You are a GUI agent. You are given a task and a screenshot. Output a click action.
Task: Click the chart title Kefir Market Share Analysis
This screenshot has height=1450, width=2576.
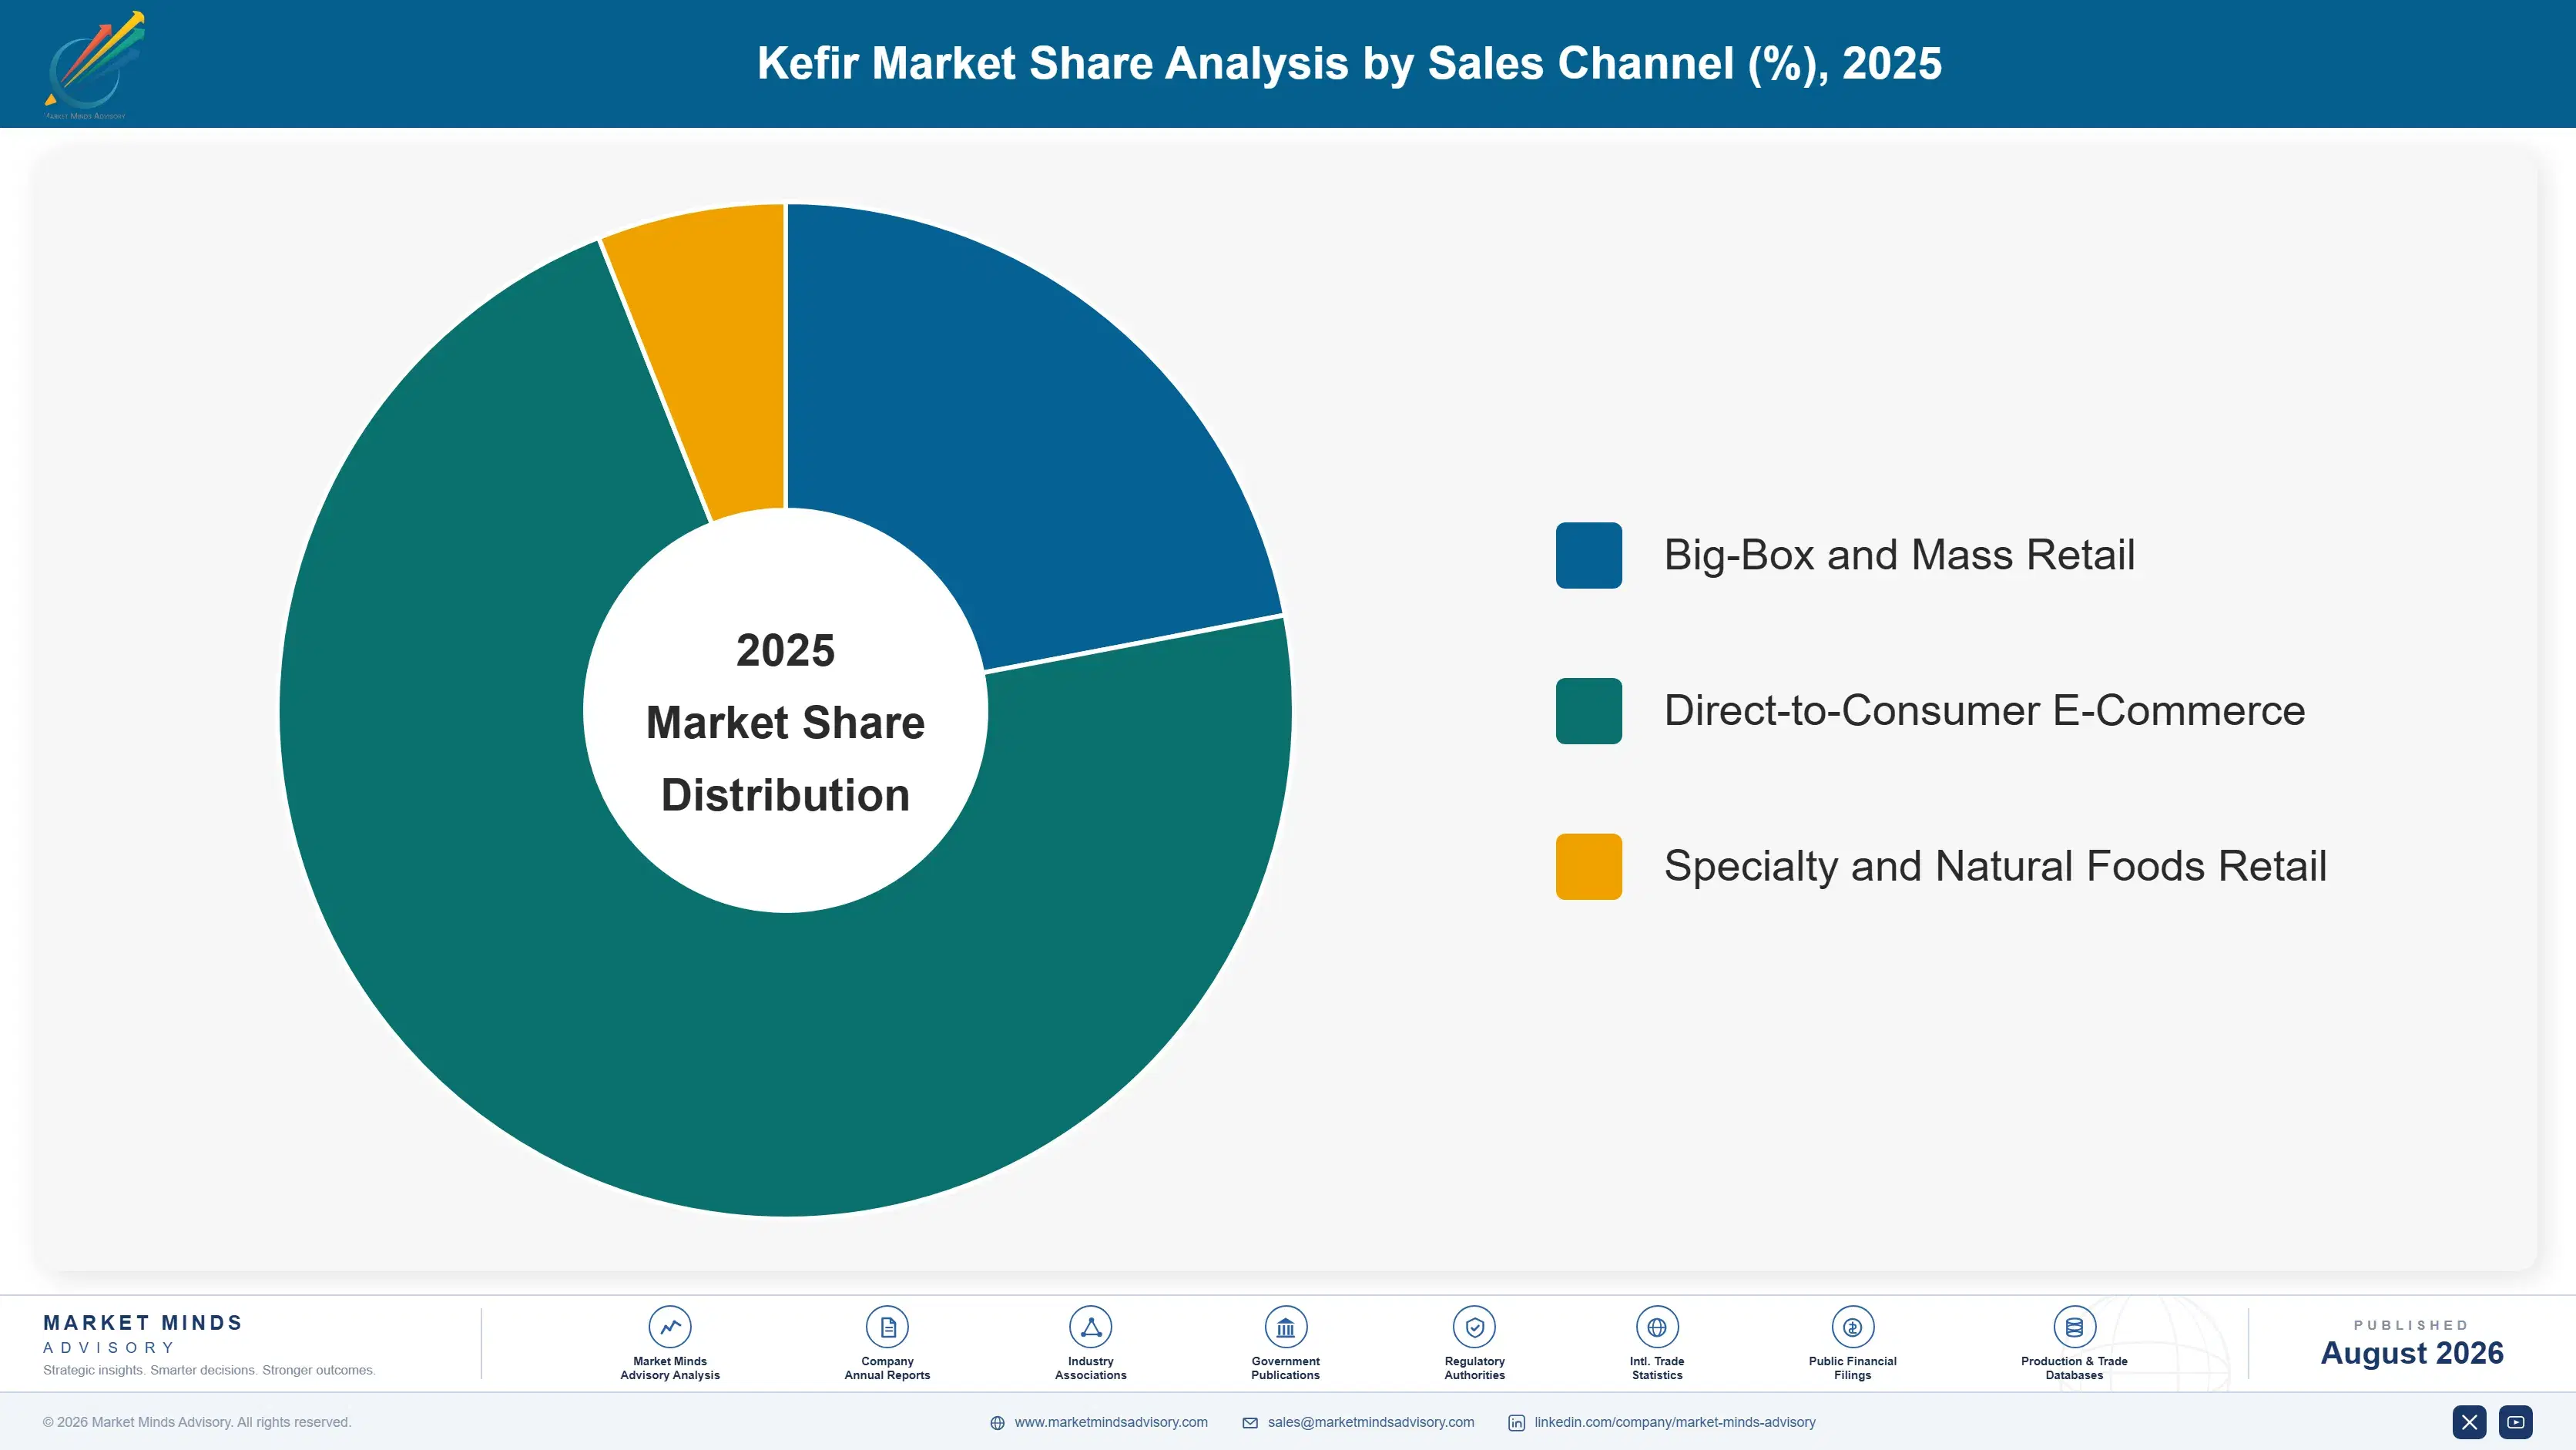(1349, 63)
